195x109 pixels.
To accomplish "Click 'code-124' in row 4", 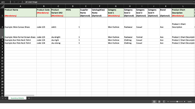I will pos(44,40).
